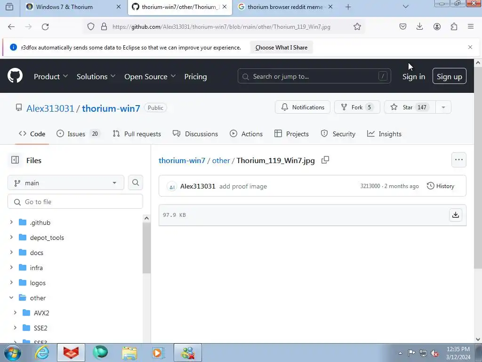Open the extensions puzzle icon

[454, 27]
